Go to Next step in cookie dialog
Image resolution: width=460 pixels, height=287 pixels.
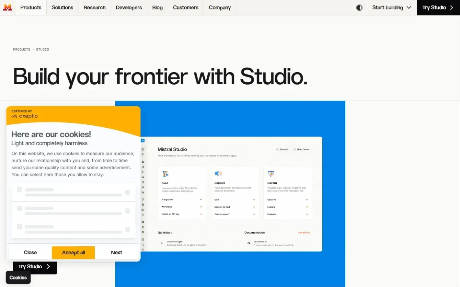(x=117, y=253)
